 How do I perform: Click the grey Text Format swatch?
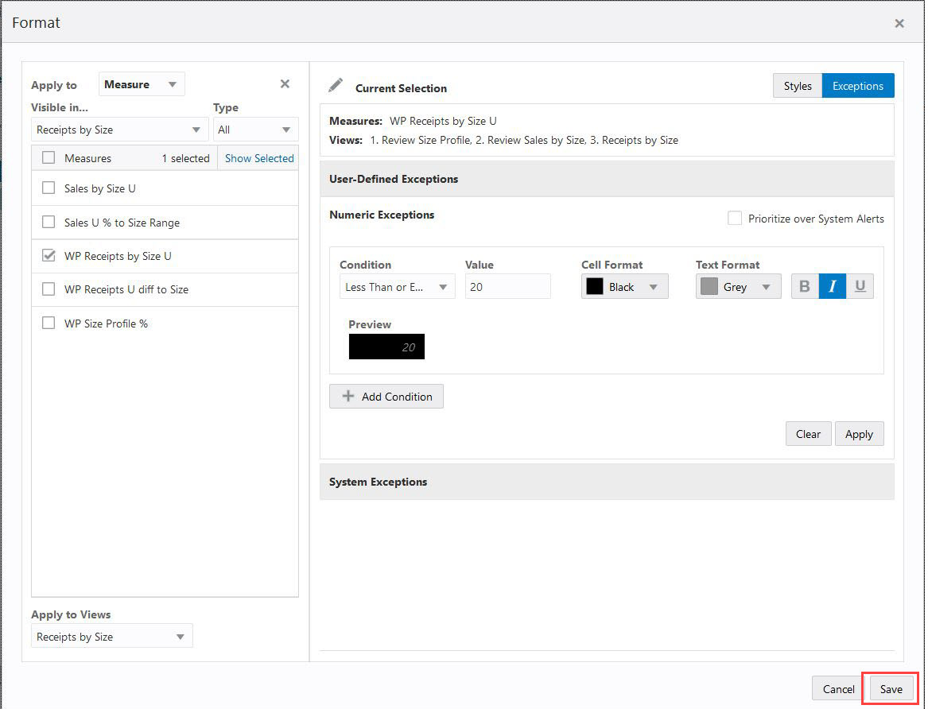point(709,286)
